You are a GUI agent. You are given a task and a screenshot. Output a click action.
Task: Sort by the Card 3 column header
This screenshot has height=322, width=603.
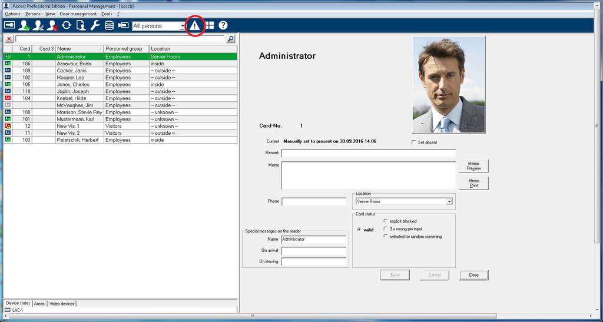coord(44,49)
